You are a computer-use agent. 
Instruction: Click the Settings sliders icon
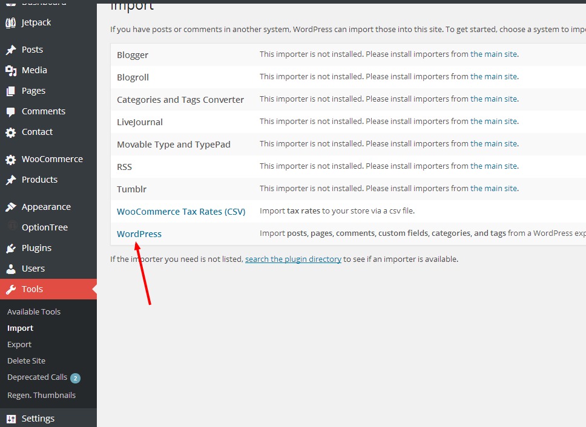pyautogui.click(x=12, y=419)
